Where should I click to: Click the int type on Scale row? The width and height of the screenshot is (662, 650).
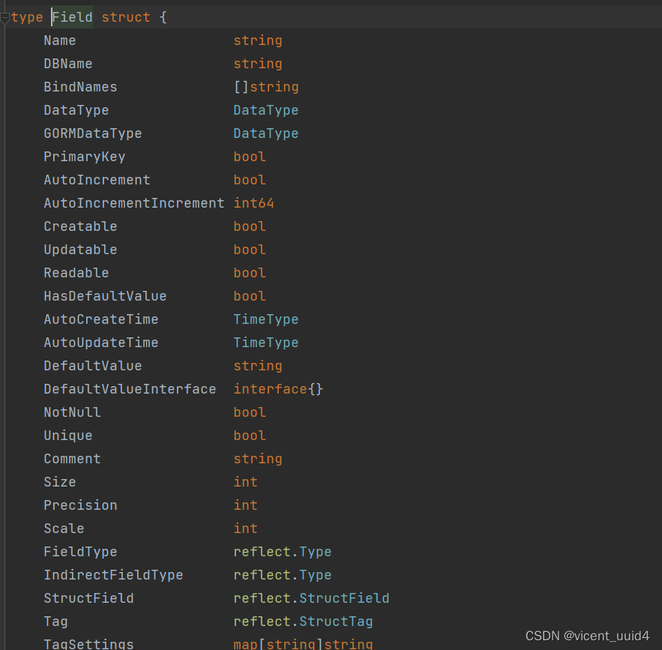(246, 528)
